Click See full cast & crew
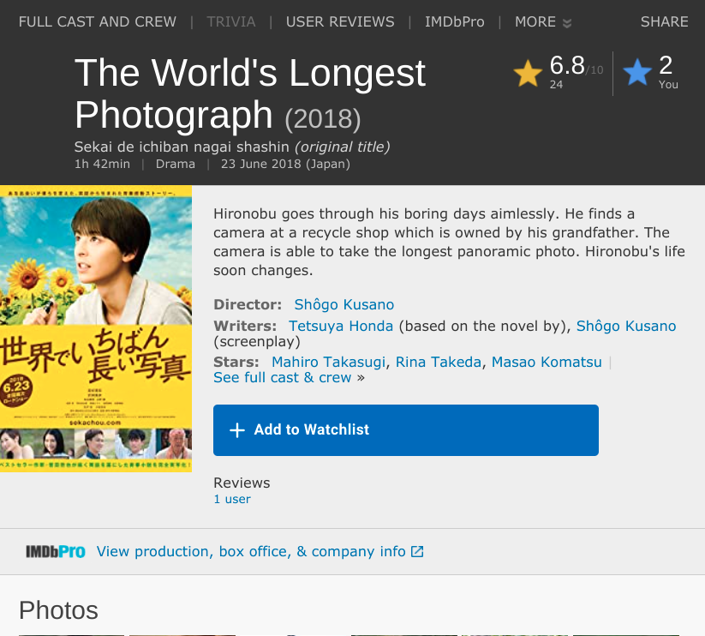 [283, 377]
